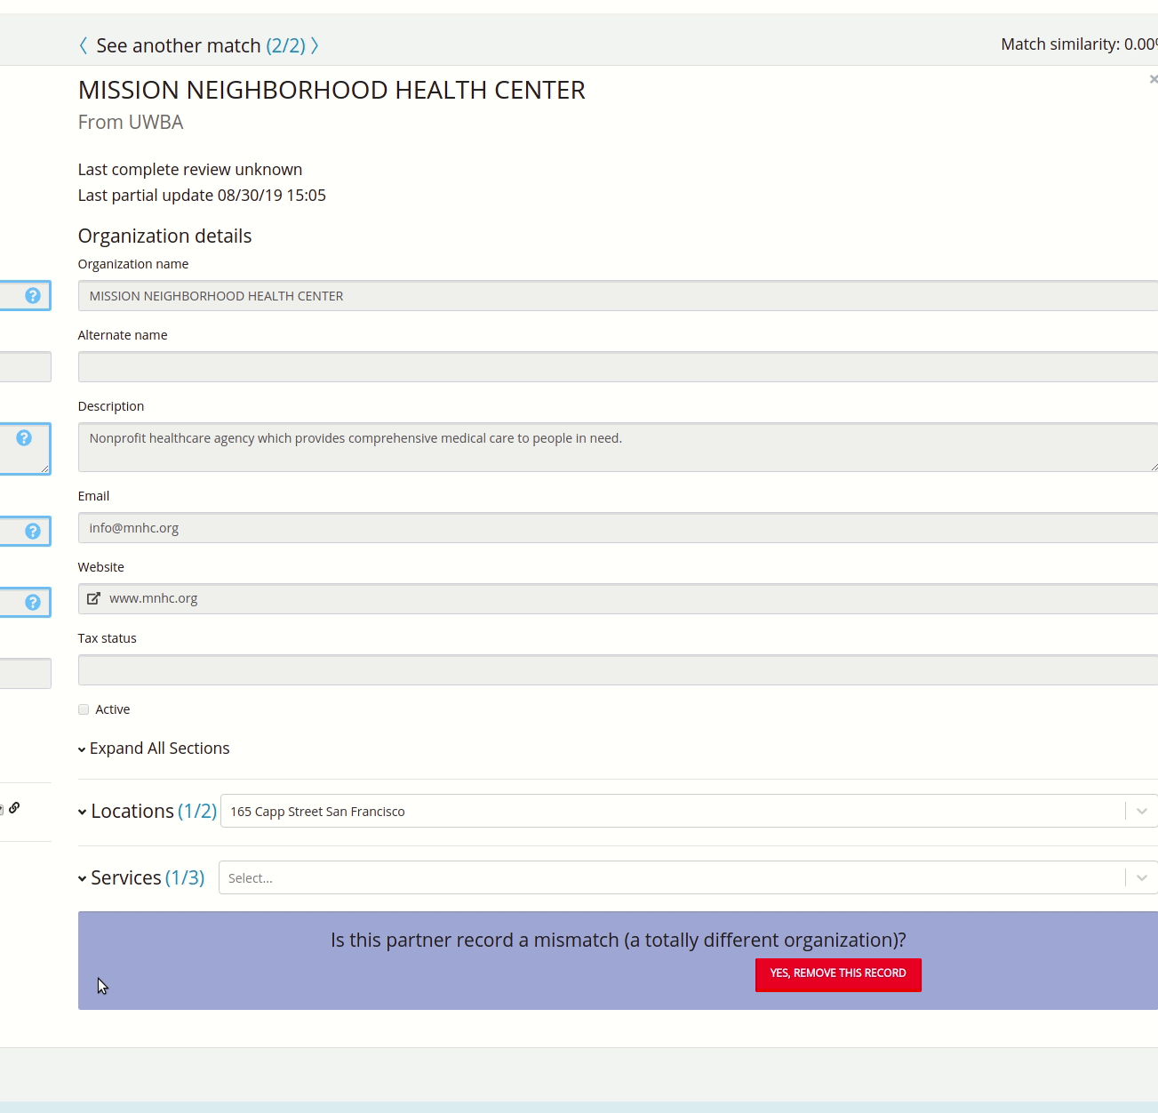View help for the Email field
The image size is (1158, 1113).
32,531
